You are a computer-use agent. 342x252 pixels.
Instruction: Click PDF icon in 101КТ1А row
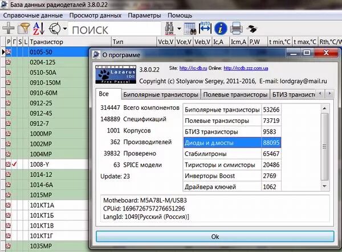click(x=8, y=205)
